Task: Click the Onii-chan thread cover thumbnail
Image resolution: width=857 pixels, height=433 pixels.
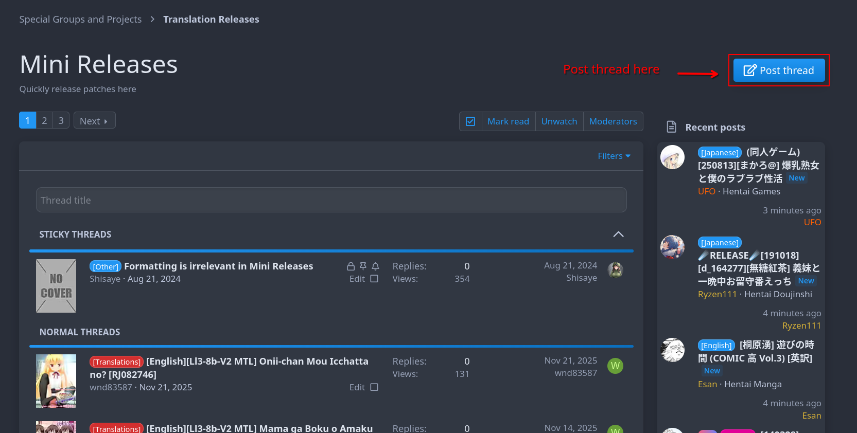Action: pos(56,381)
